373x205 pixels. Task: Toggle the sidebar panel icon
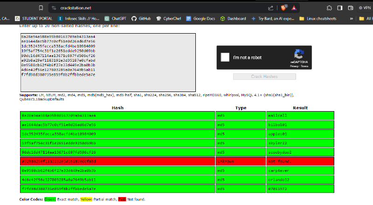[x=340, y=8]
